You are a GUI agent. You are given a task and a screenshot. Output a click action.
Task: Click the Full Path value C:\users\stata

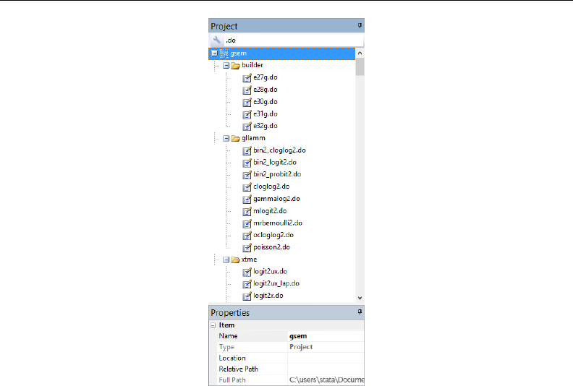(327, 380)
